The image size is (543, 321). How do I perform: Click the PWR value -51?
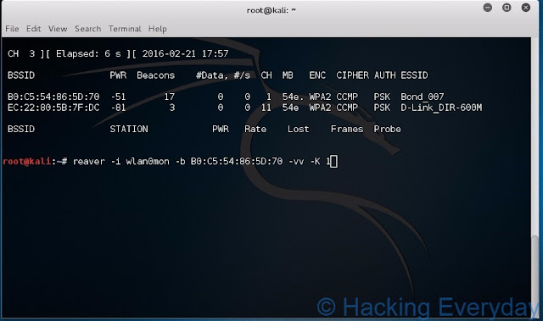pyautogui.click(x=118, y=97)
